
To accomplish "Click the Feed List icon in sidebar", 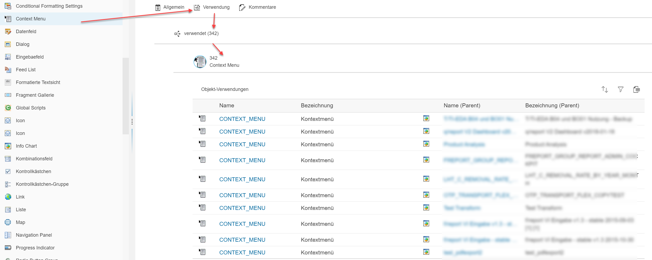I will tap(8, 70).
